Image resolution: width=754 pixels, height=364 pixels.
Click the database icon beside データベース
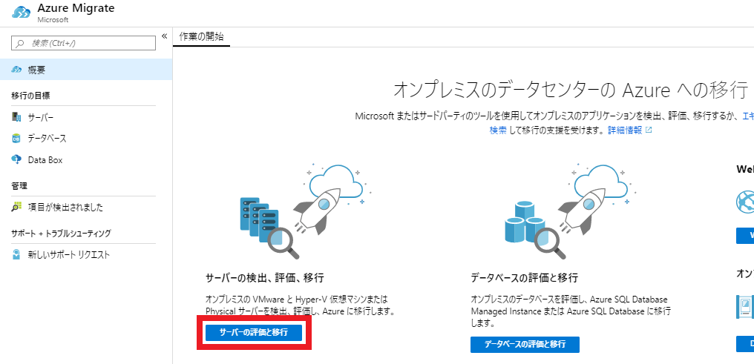click(x=16, y=139)
